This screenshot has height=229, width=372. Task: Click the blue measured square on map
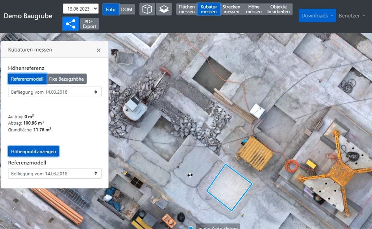pyautogui.click(x=229, y=187)
